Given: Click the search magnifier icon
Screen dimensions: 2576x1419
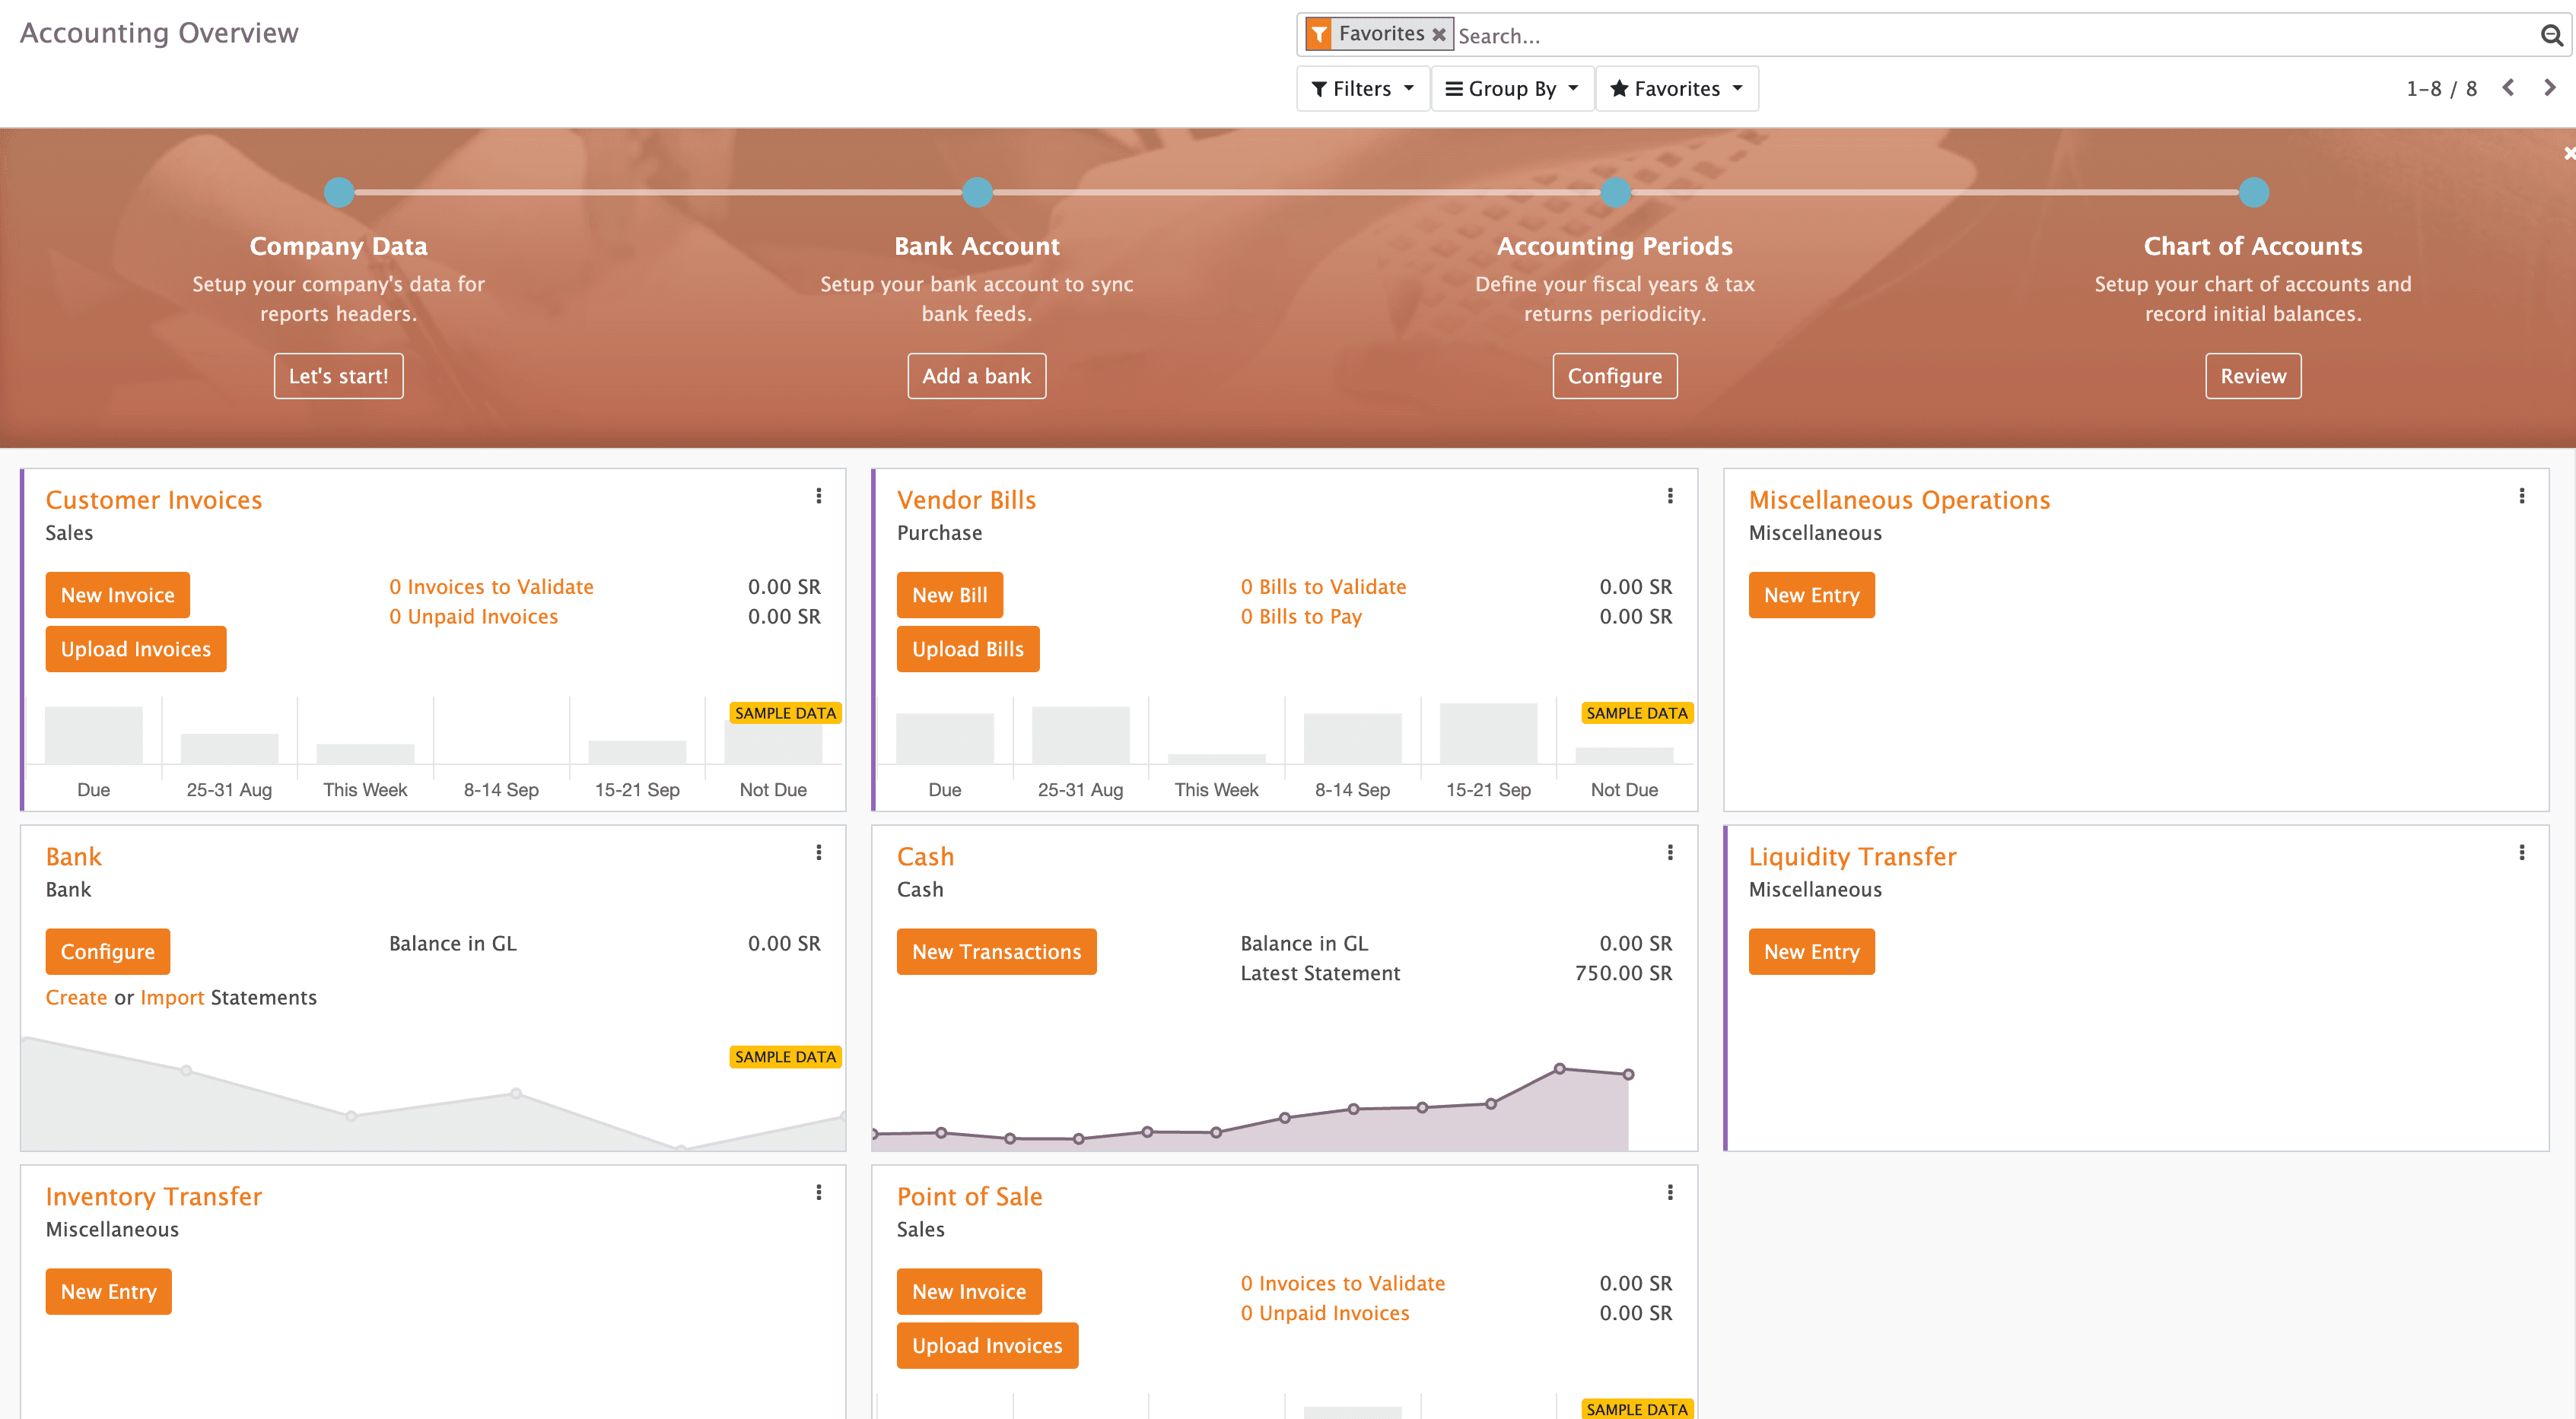Looking at the screenshot, I should pos(2551,36).
